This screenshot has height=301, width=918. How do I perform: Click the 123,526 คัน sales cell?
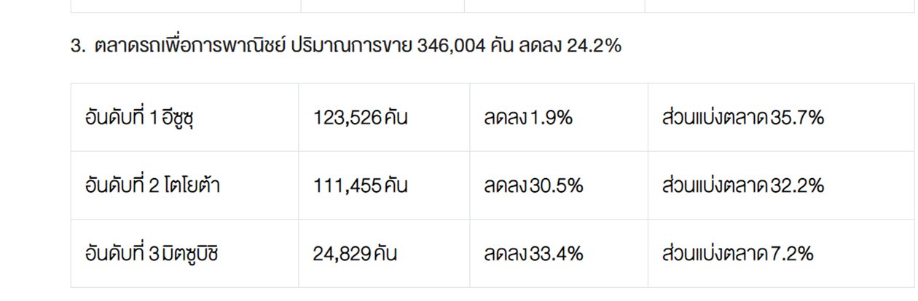coord(360,118)
